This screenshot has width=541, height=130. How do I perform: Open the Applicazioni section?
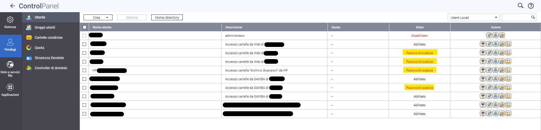pyautogui.click(x=10, y=90)
